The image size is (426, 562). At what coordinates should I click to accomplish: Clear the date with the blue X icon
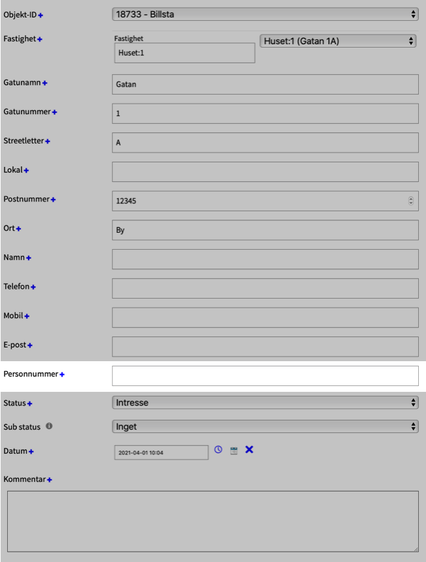(249, 450)
